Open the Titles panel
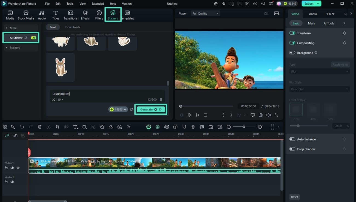This screenshot has height=202, width=356. coord(56,15)
